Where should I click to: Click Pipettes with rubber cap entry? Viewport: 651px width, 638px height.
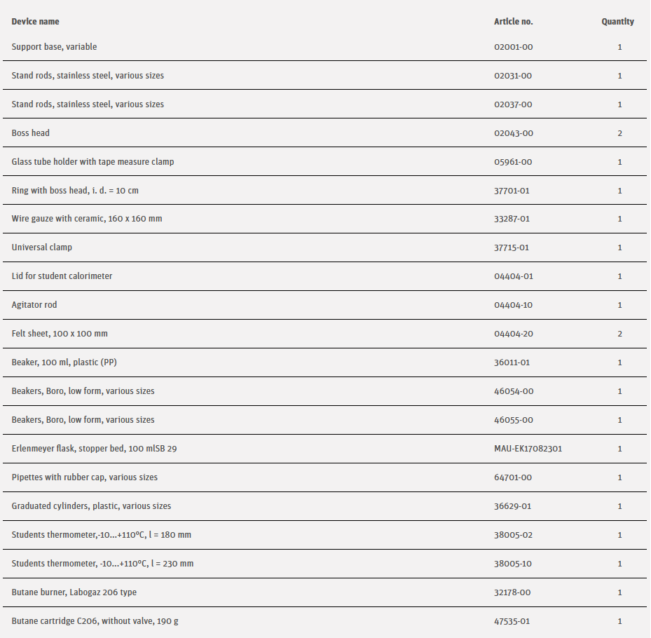pos(84,477)
